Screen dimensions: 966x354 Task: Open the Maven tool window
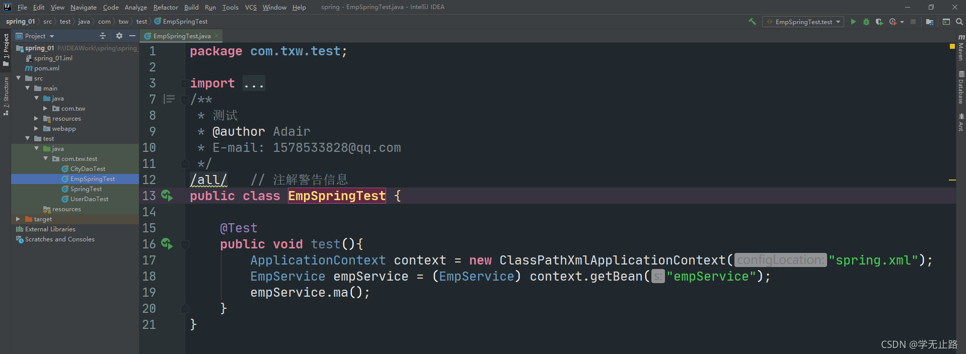tap(961, 48)
